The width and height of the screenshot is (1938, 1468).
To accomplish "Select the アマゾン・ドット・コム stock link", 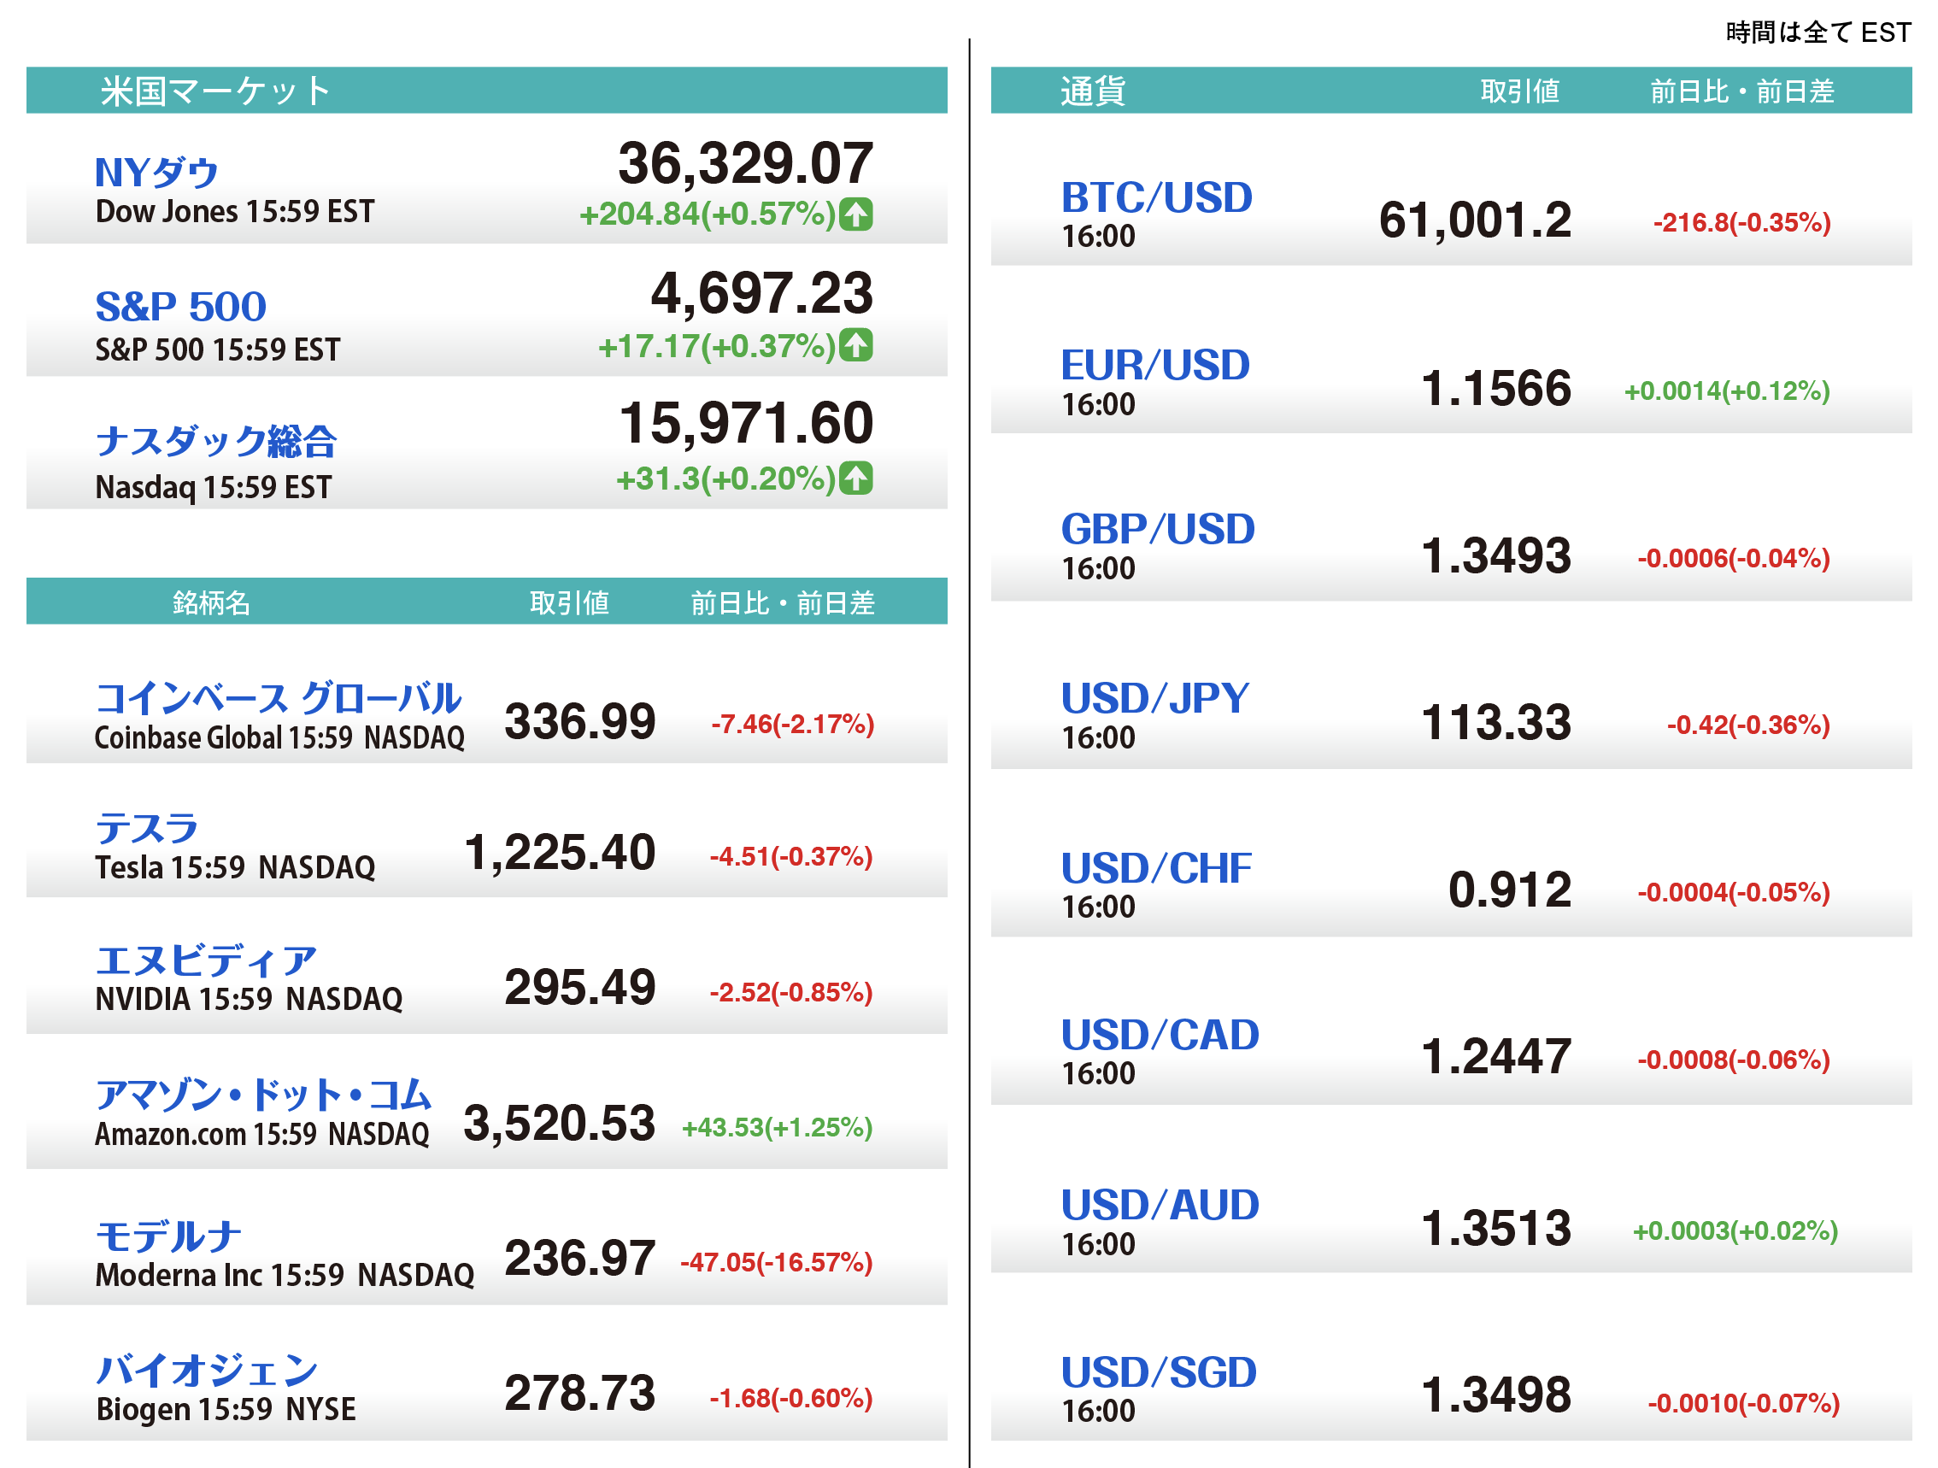I will point(263,1095).
